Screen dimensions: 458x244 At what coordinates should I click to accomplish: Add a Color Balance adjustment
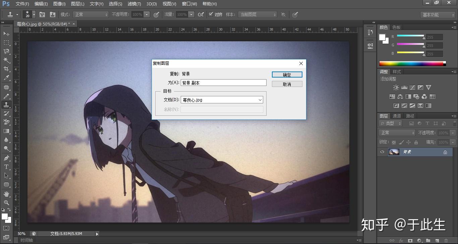click(400, 97)
